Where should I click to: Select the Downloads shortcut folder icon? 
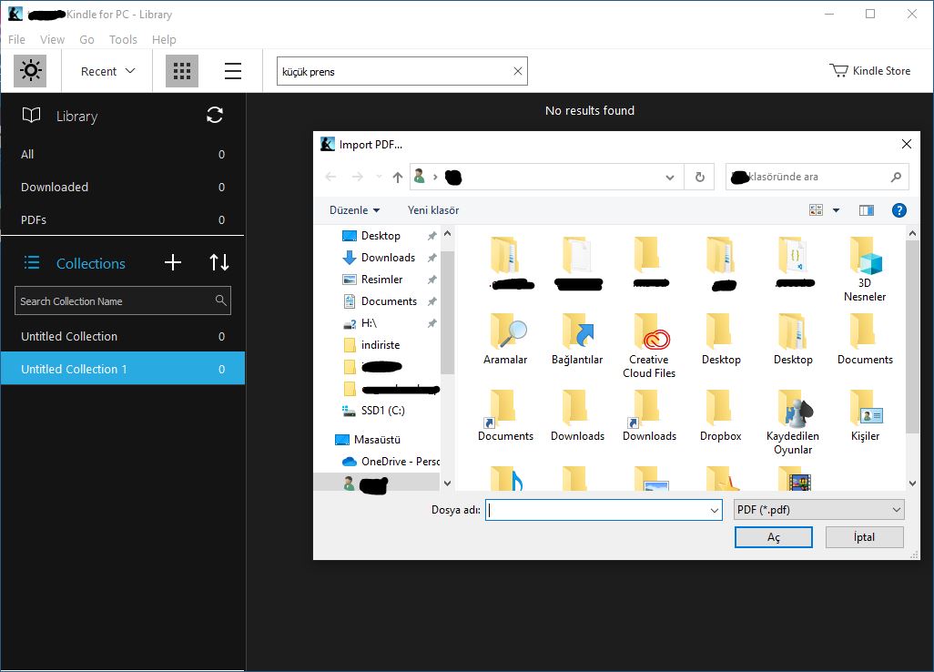(x=649, y=415)
